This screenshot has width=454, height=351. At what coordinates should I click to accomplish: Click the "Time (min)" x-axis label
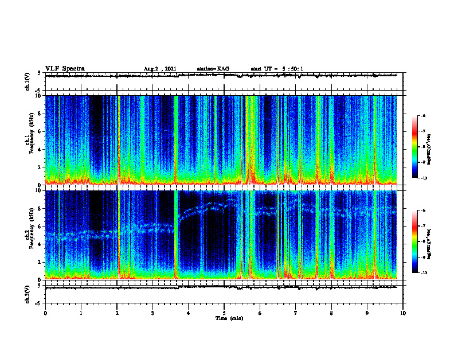coord(229,318)
